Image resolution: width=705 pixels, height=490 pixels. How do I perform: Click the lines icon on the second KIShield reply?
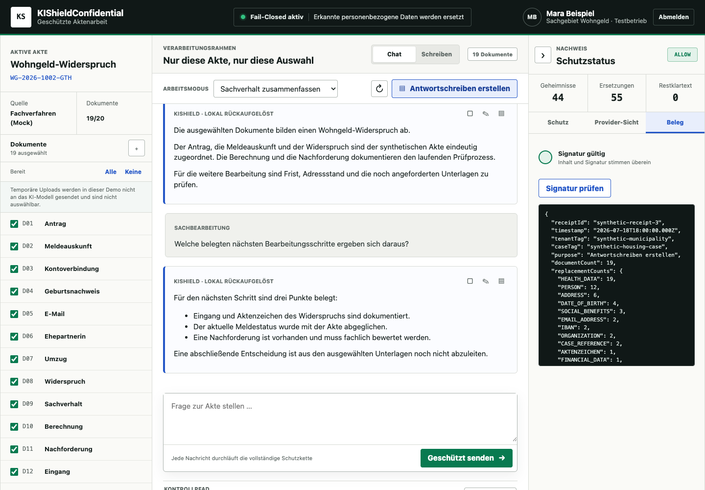click(x=501, y=281)
